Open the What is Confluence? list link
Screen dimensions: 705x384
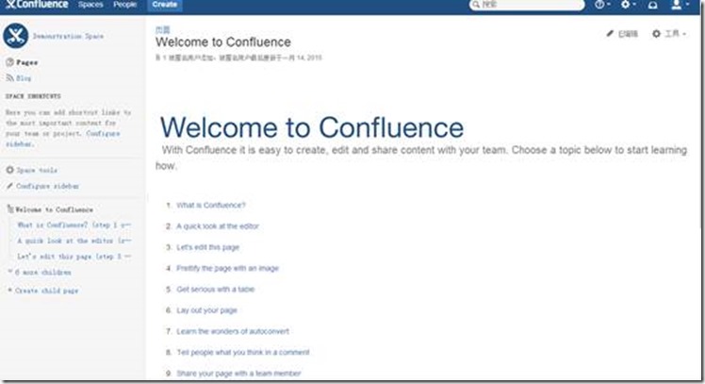click(x=211, y=206)
